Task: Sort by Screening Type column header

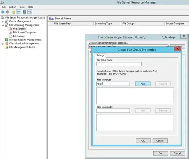Action: [107, 24]
